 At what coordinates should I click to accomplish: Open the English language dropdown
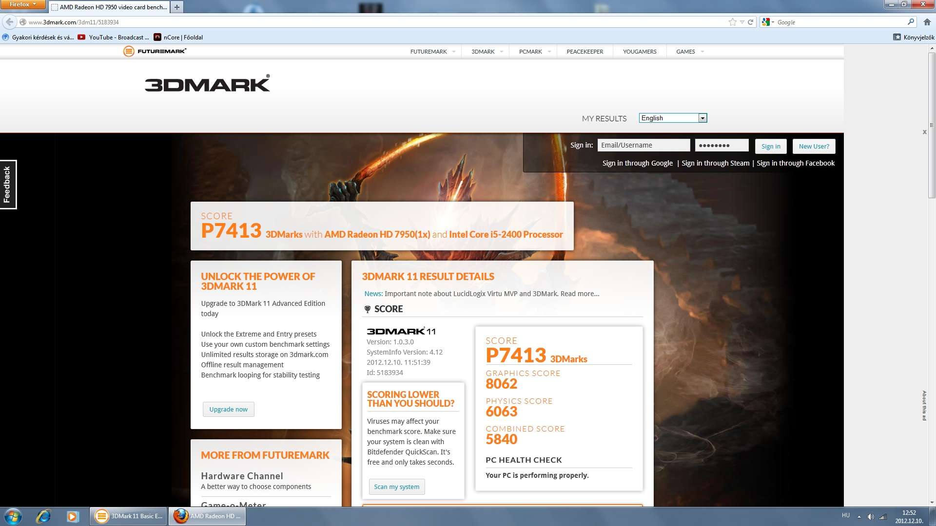673,118
